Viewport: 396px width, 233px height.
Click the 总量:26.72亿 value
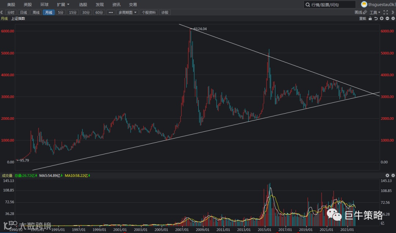[x=26, y=175]
